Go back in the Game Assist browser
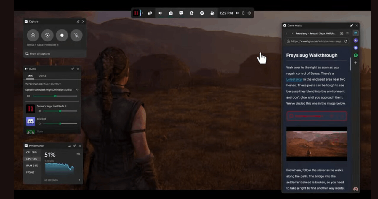This screenshot has height=199, width=378. 286,33
